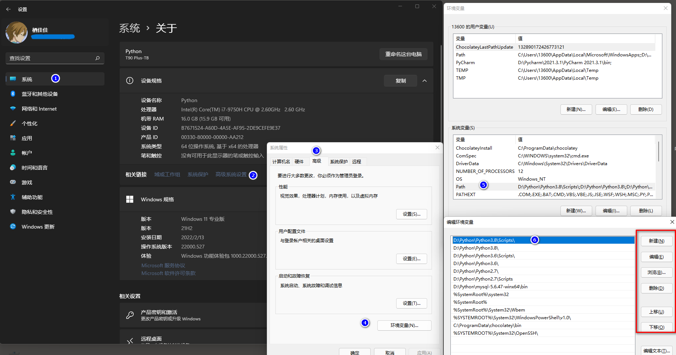Open 蓝牙和其他设备 settings

[55, 94]
